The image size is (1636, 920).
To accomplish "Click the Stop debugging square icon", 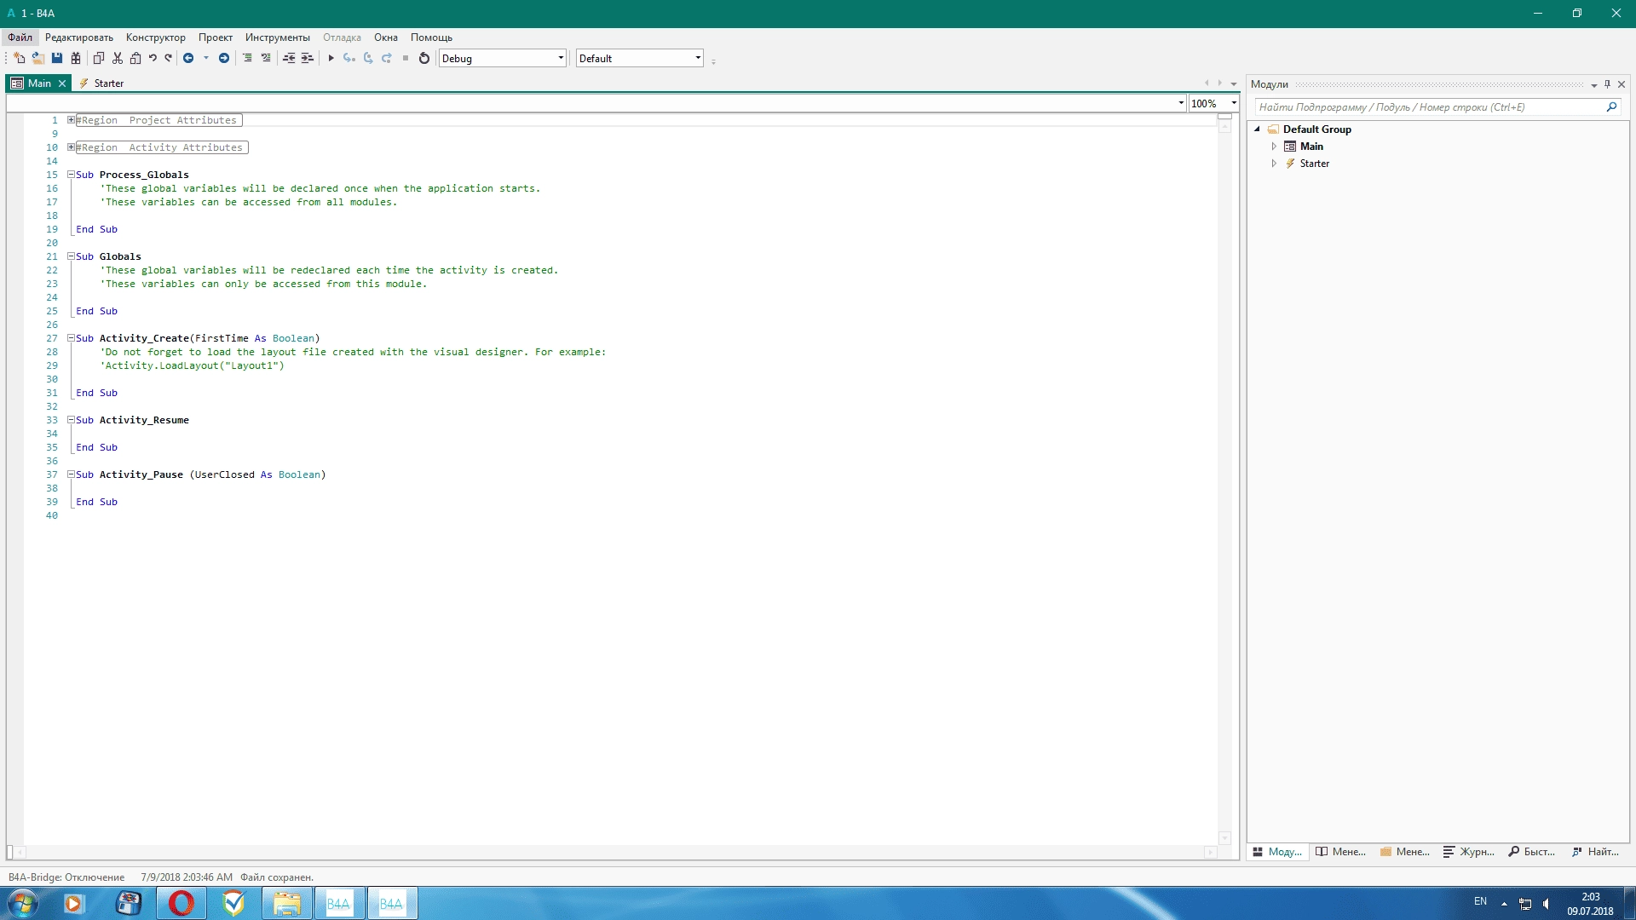I will coord(406,58).
